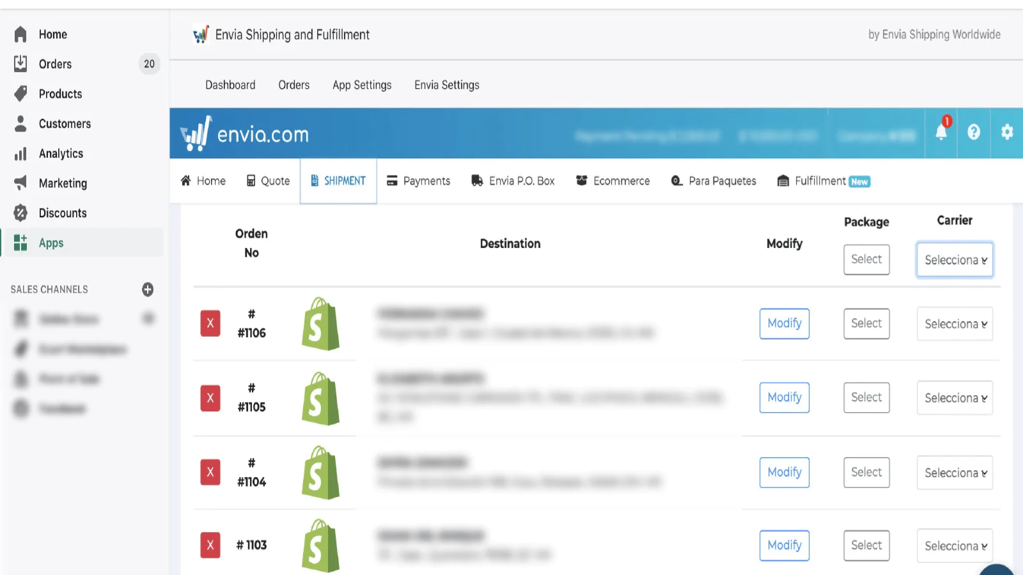Image resolution: width=1023 pixels, height=575 pixels.
Task: Open the Quote menu item
Action: 269,181
